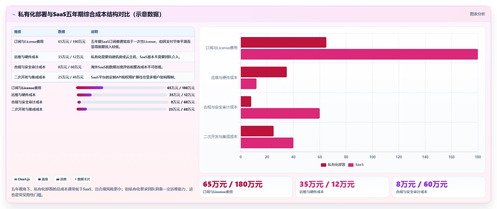Click the chart y-axis label 二次开发与集成成本
Image resolution: width=497 pixels, height=209 pixels.
[x=220, y=137]
